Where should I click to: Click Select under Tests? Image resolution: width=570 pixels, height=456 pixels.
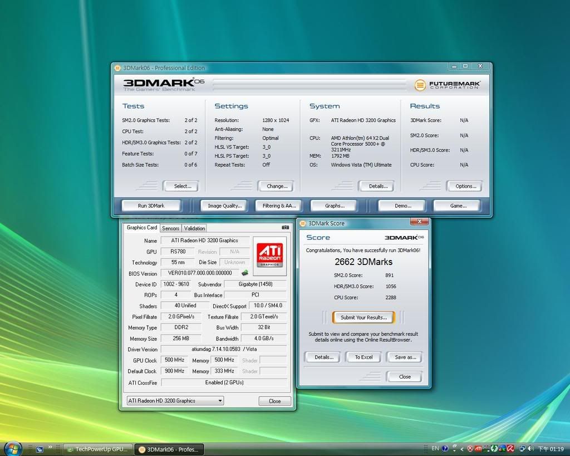(x=182, y=186)
